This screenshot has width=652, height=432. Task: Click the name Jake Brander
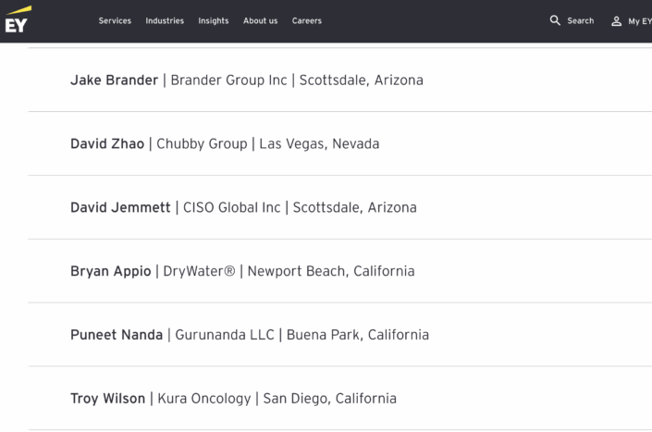(x=114, y=80)
